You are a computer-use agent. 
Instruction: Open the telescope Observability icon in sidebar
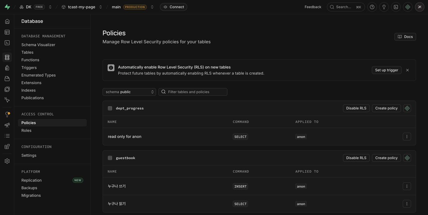click(x=7, y=125)
